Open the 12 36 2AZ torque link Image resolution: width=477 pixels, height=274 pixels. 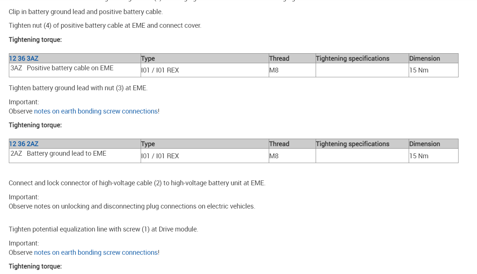24,144
